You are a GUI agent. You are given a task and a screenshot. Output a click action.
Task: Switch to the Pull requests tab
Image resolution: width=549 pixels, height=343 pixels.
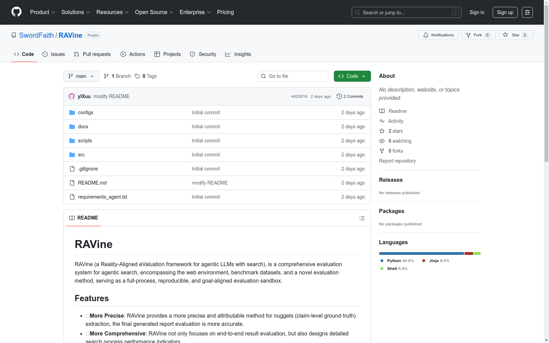[x=92, y=54]
